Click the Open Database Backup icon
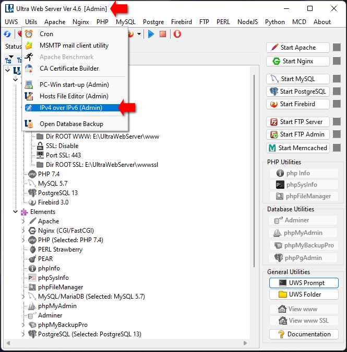This screenshot has width=347, height=352. [x=29, y=123]
